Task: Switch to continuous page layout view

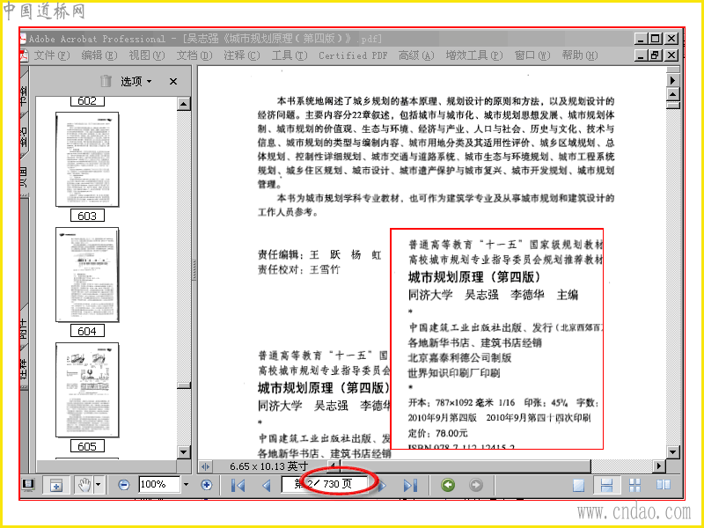Action: [606, 485]
